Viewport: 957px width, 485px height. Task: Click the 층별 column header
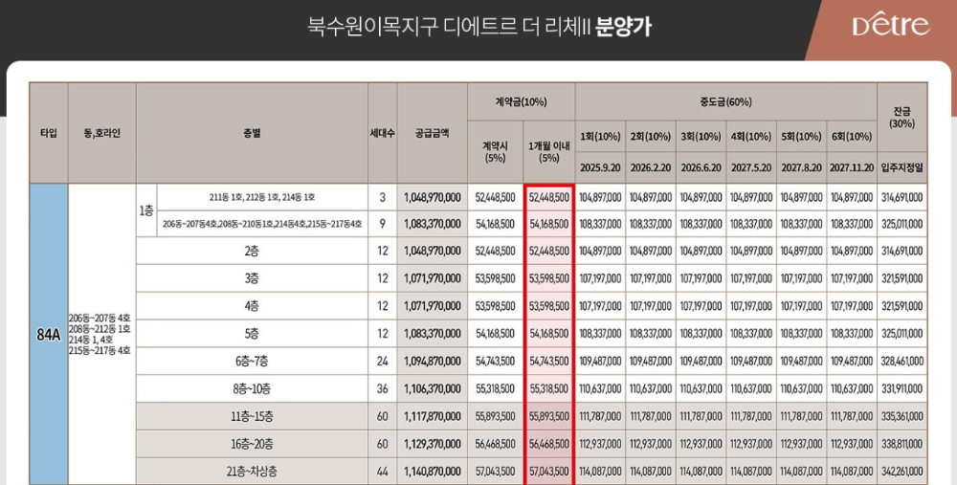[x=252, y=133]
